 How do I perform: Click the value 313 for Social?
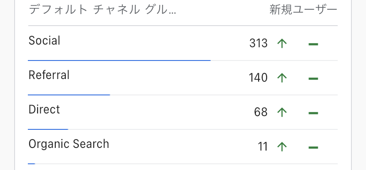pyautogui.click(x=259, y=43)
